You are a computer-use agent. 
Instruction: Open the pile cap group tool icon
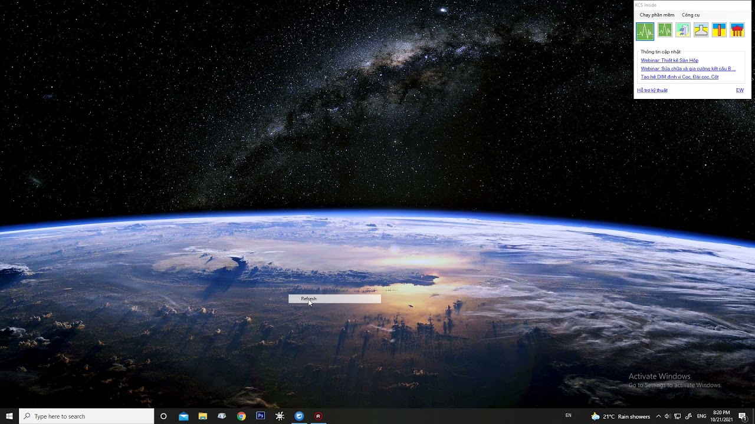coord(737,30)
